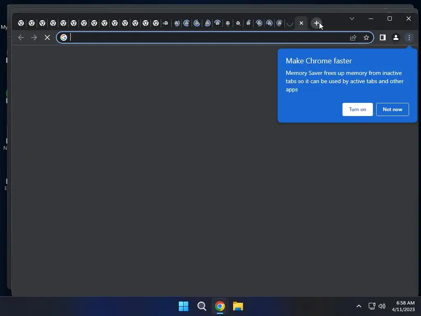Bookmark this tab with the star icon
The image size is (421, 316).
click(366, 37)
